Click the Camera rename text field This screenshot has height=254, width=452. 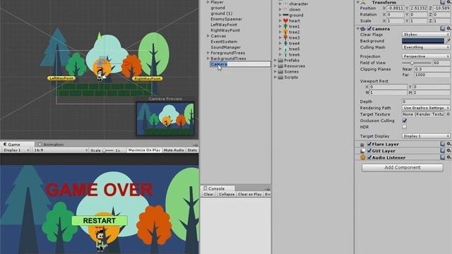[240, 64]
